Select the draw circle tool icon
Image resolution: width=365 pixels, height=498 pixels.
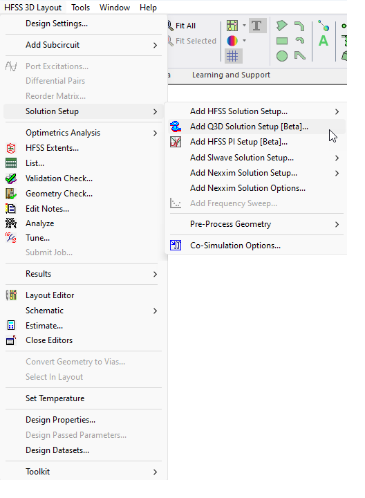pos(282,56)
